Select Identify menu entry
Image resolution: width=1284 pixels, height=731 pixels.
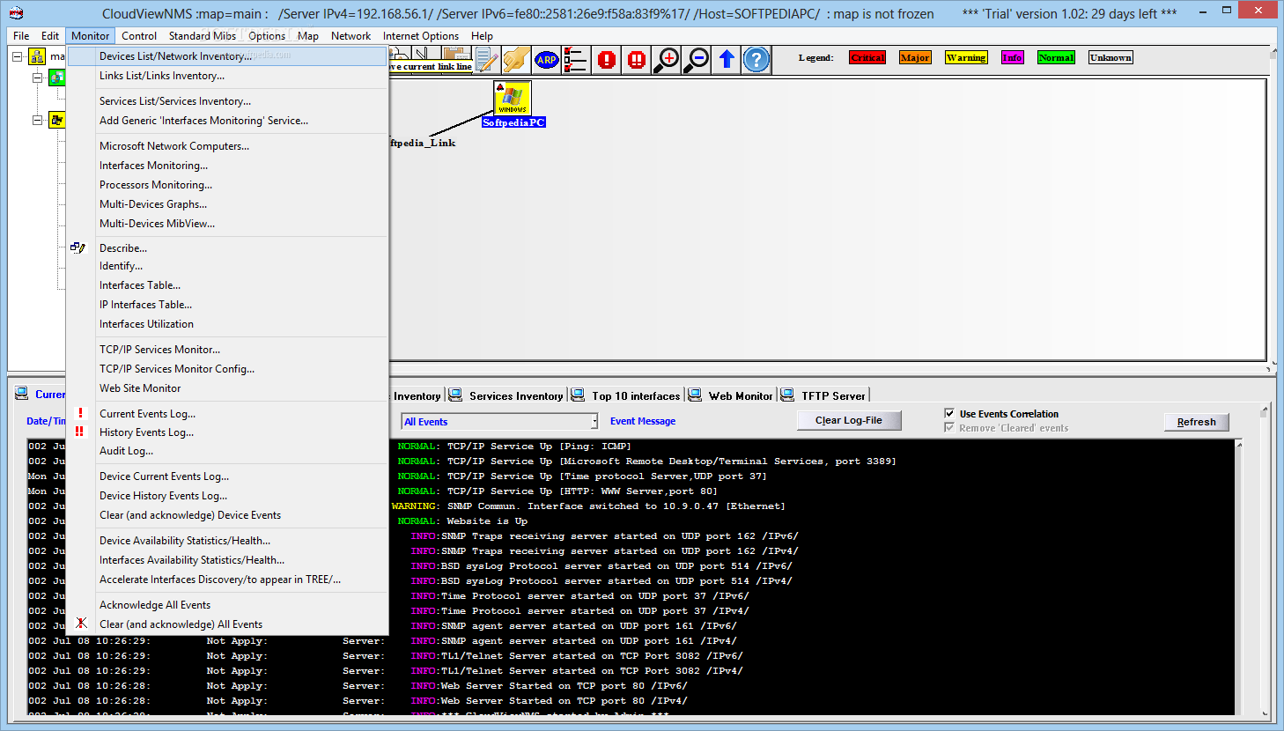click(227, 266)
